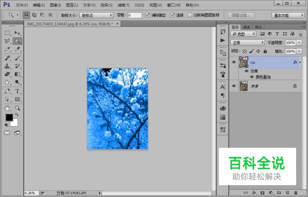This screenshot has height=197, width=308.
Task: Select the Magic Wand tool in toolbox
Action: point(18,41)
